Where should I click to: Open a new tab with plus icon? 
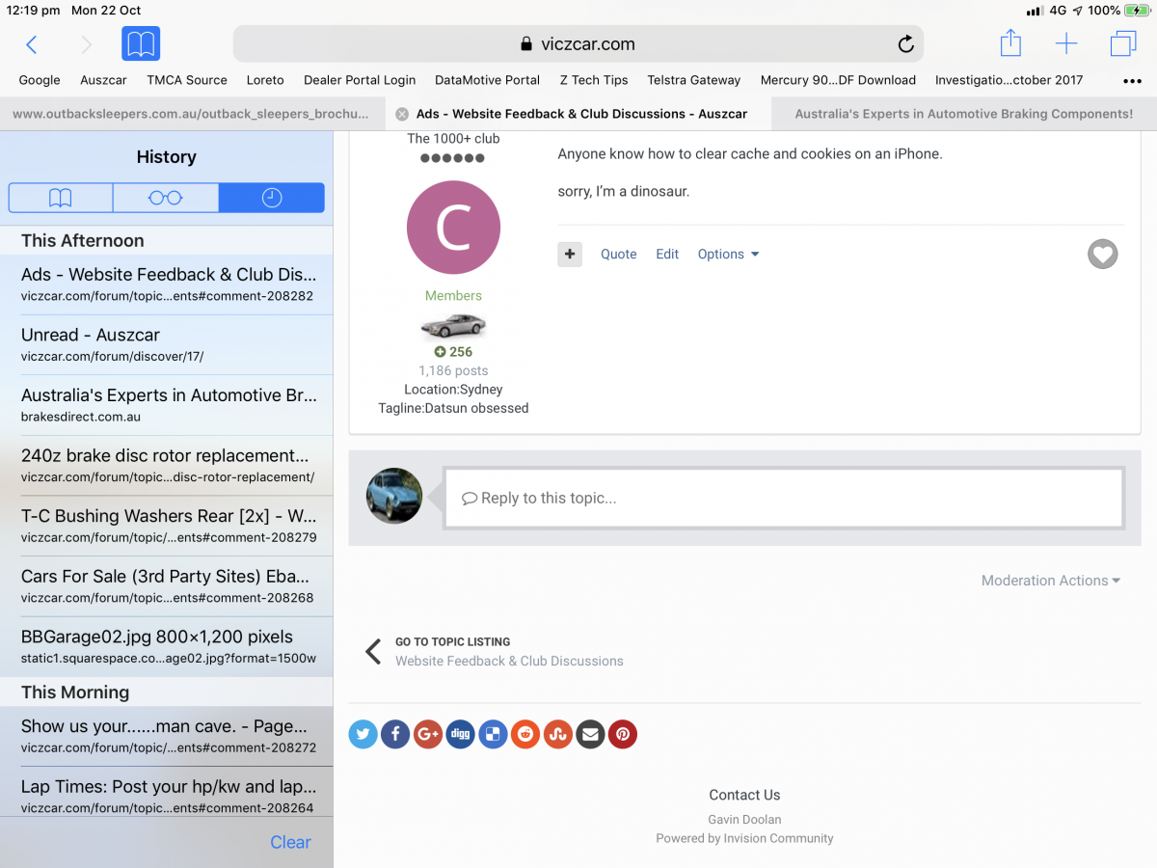[x=1066, y=44]
